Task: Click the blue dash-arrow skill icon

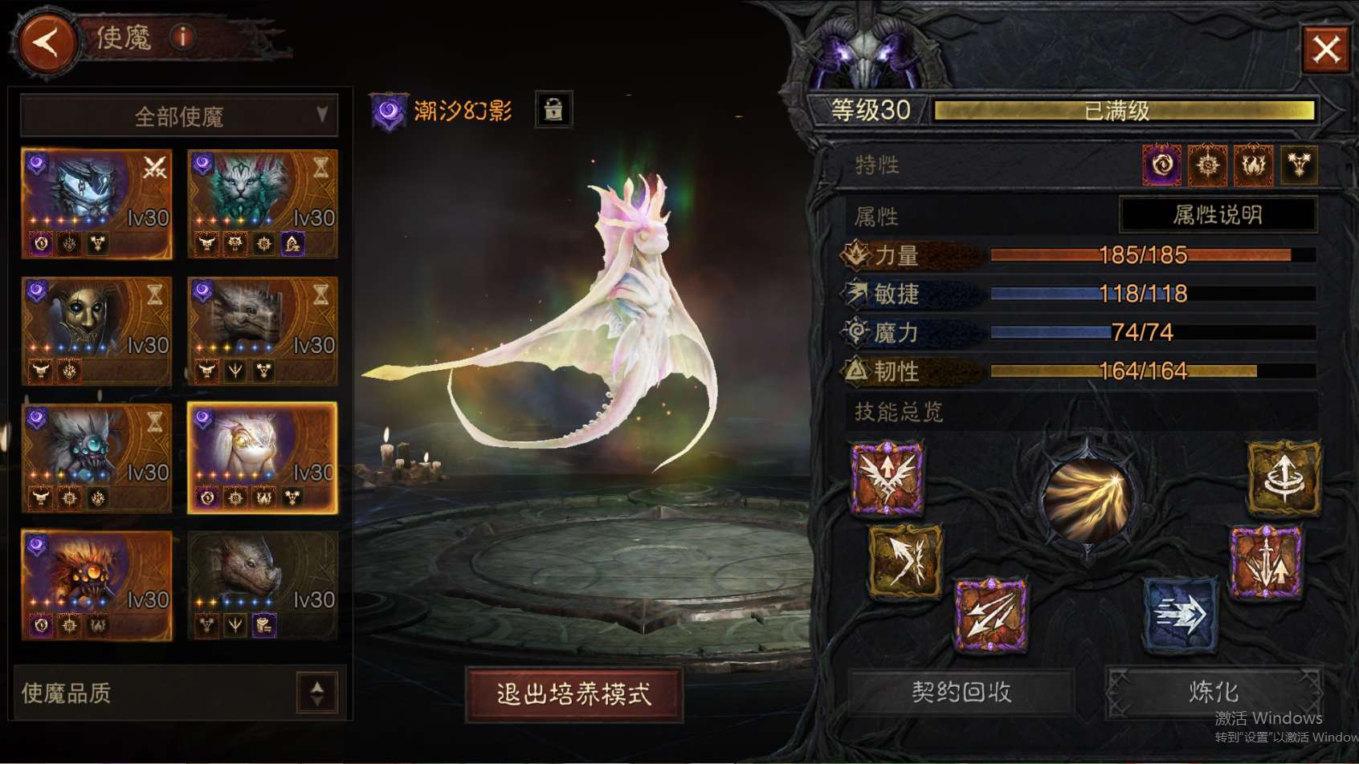Action: (1180, 615)
